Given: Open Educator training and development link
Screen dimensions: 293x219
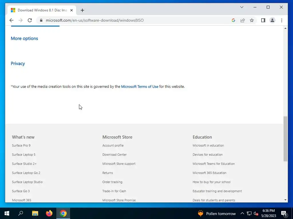Looking at the screenshot, I should (x=217, y=191).
